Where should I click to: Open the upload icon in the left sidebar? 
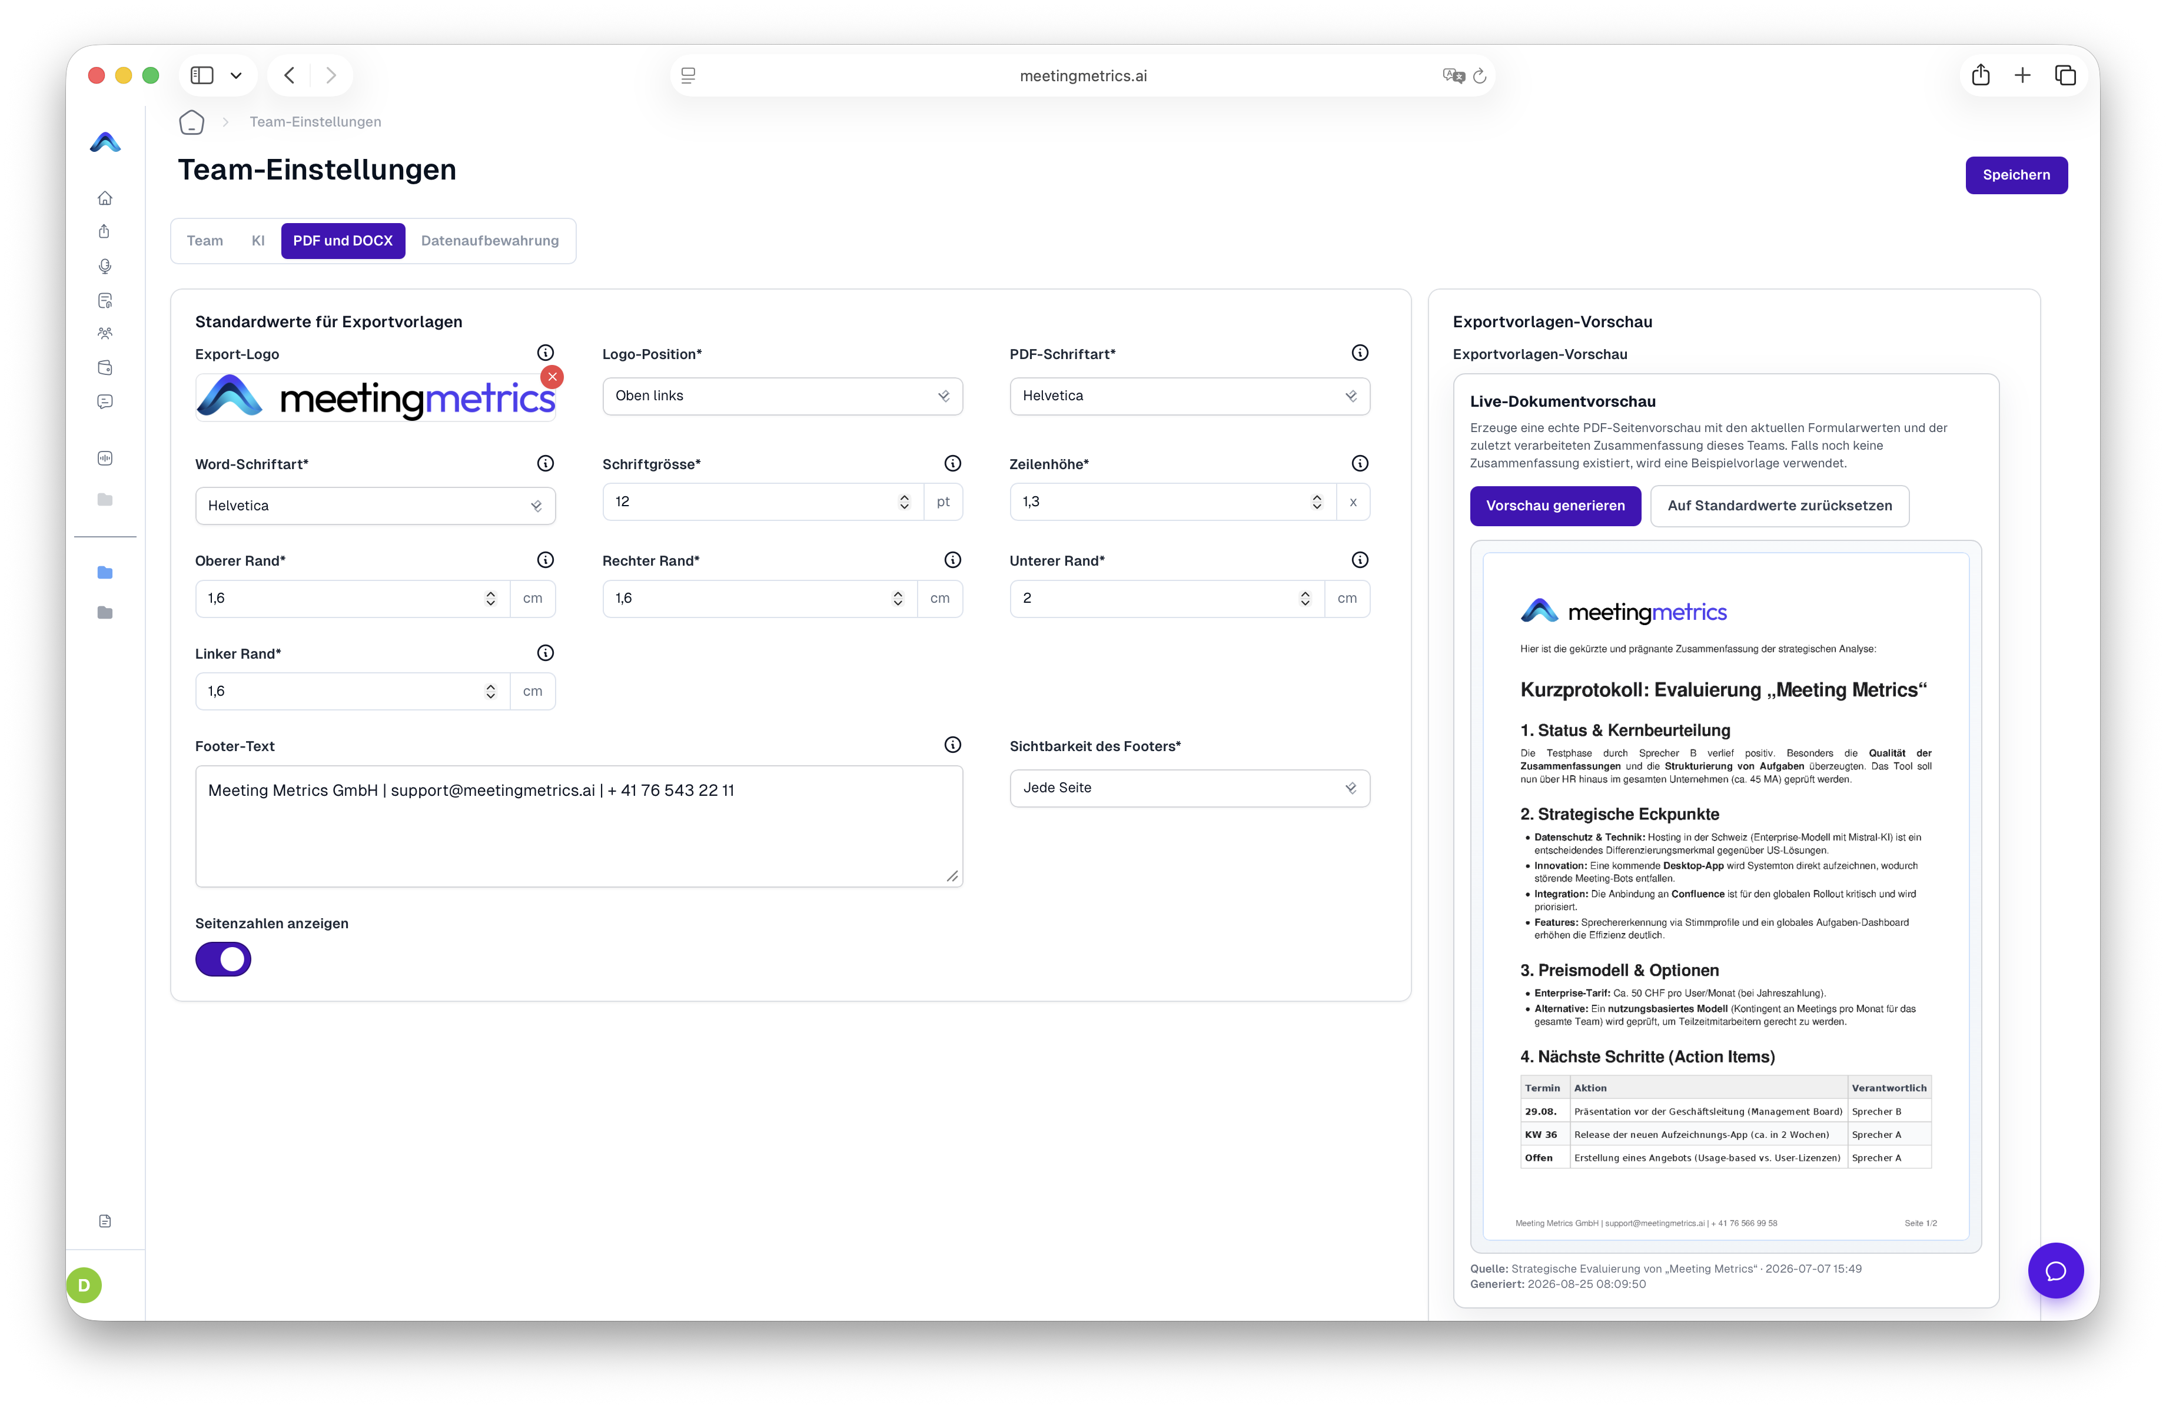coord(105,231)
